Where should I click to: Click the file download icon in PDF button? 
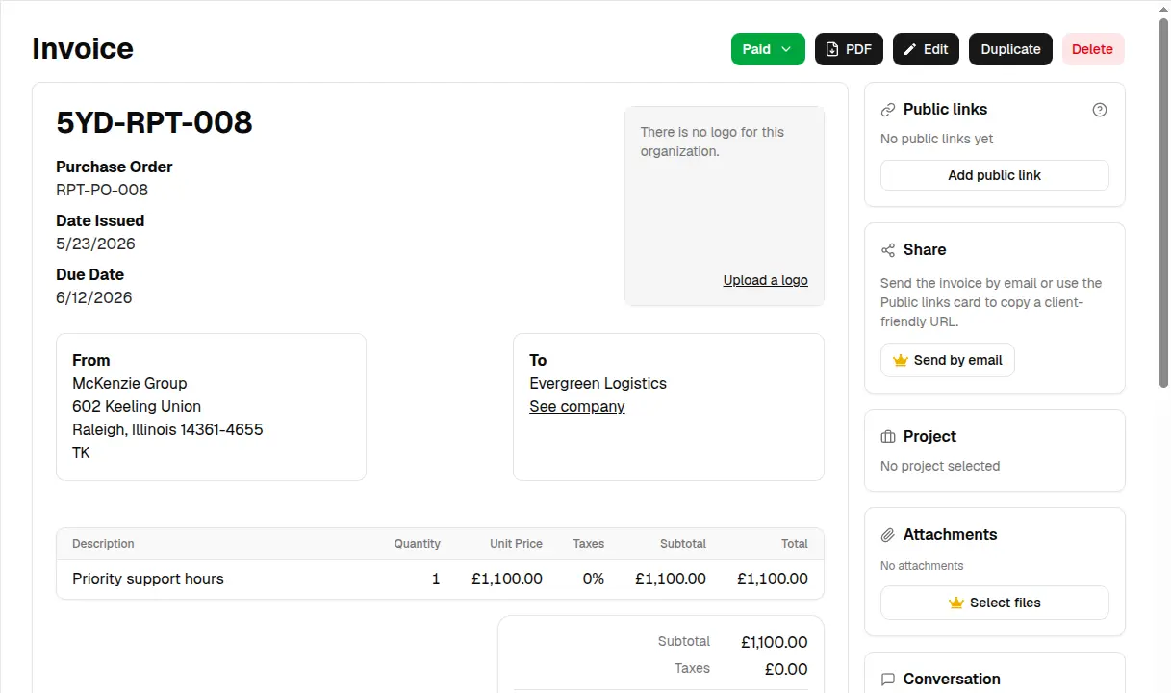(832, 49)
